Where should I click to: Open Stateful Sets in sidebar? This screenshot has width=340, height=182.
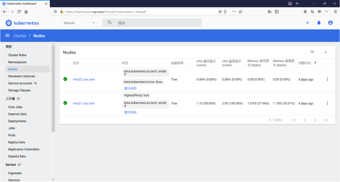[x=17, y=156]
